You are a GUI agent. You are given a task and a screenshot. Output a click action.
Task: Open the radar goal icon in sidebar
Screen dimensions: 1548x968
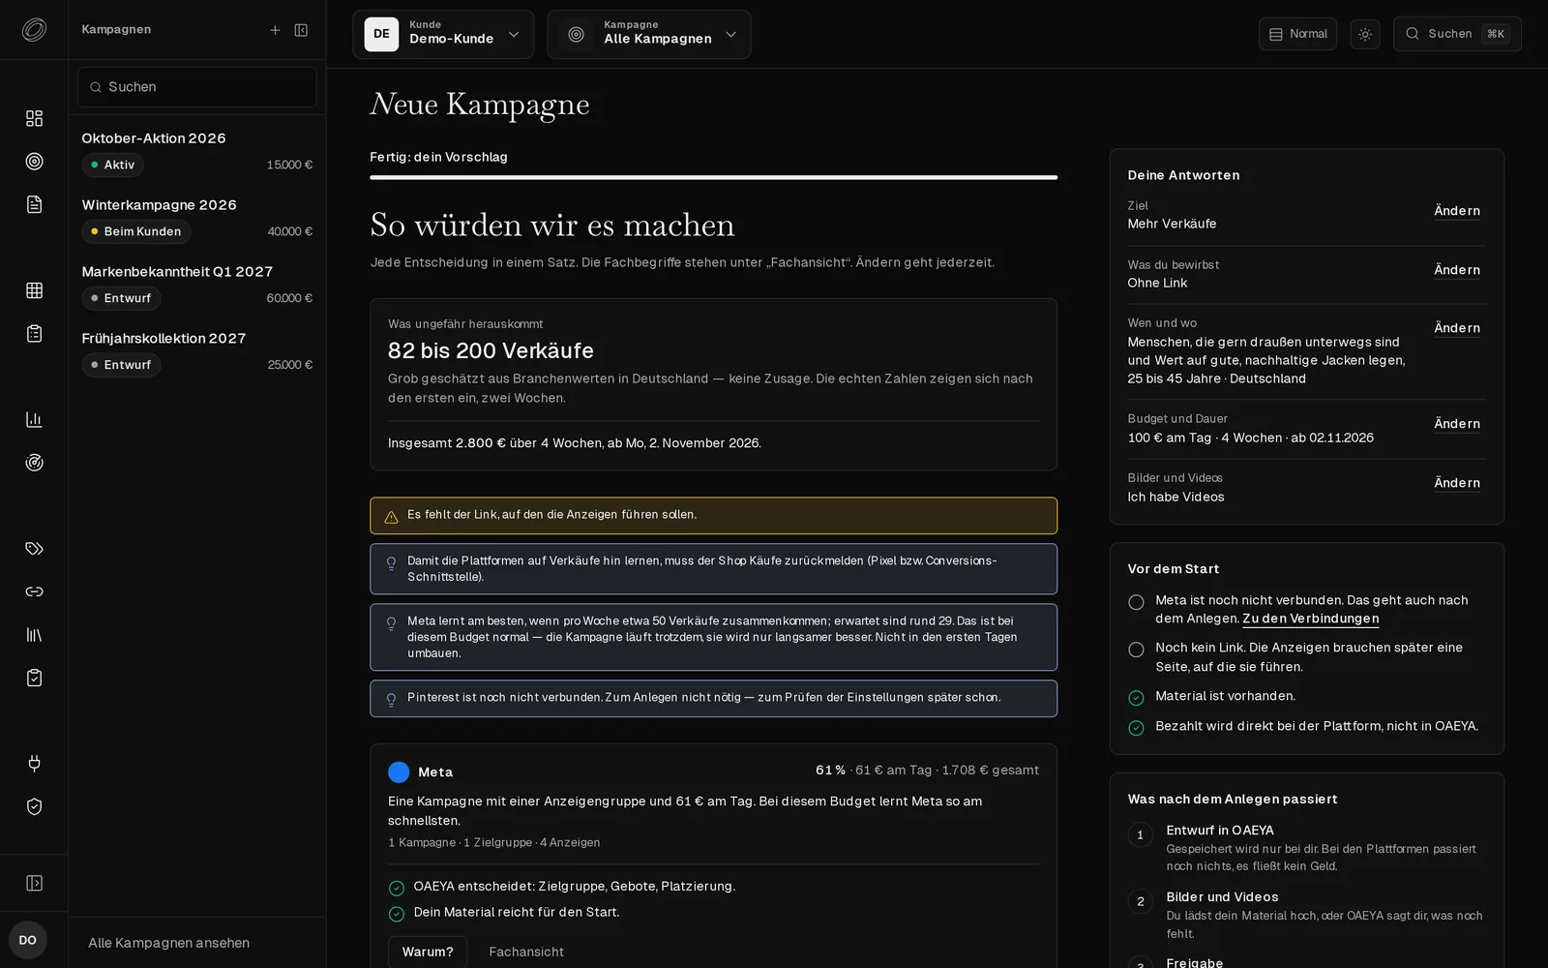(x=34, y=463)
